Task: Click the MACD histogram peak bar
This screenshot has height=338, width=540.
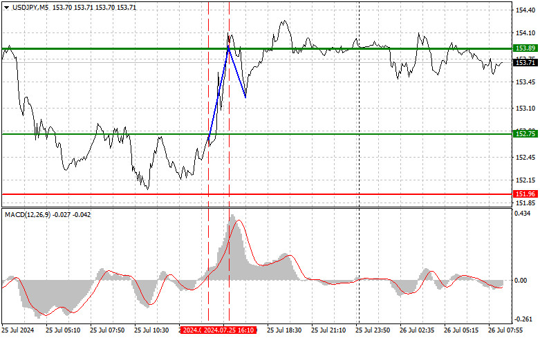Action: (x=232, y=247)
